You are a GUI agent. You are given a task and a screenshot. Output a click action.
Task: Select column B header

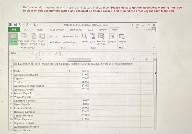79,60
